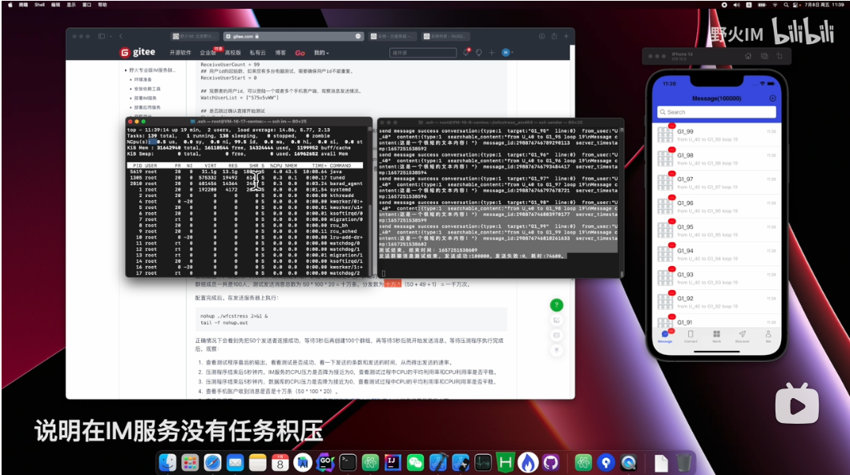Go back in Safari
Screen dimensions: 850x475
[121, 36]
